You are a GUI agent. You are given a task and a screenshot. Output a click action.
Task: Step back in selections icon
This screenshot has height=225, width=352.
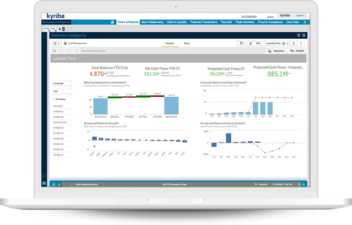click(x=62, y=51)
